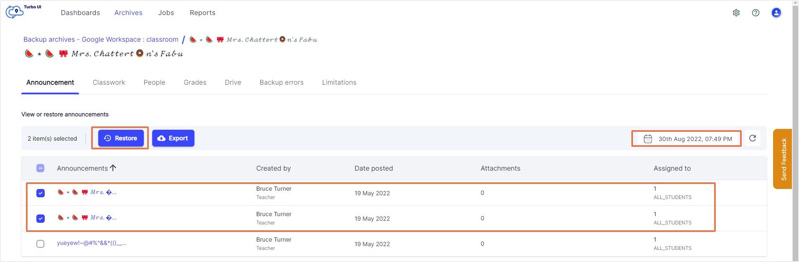Viewport: 799px width, 262px height.
Task: Click the Restore button
Action: (x=120, y=138)
